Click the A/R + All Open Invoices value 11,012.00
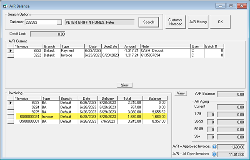This screenshot has height=160, width=250. [230, 155]
